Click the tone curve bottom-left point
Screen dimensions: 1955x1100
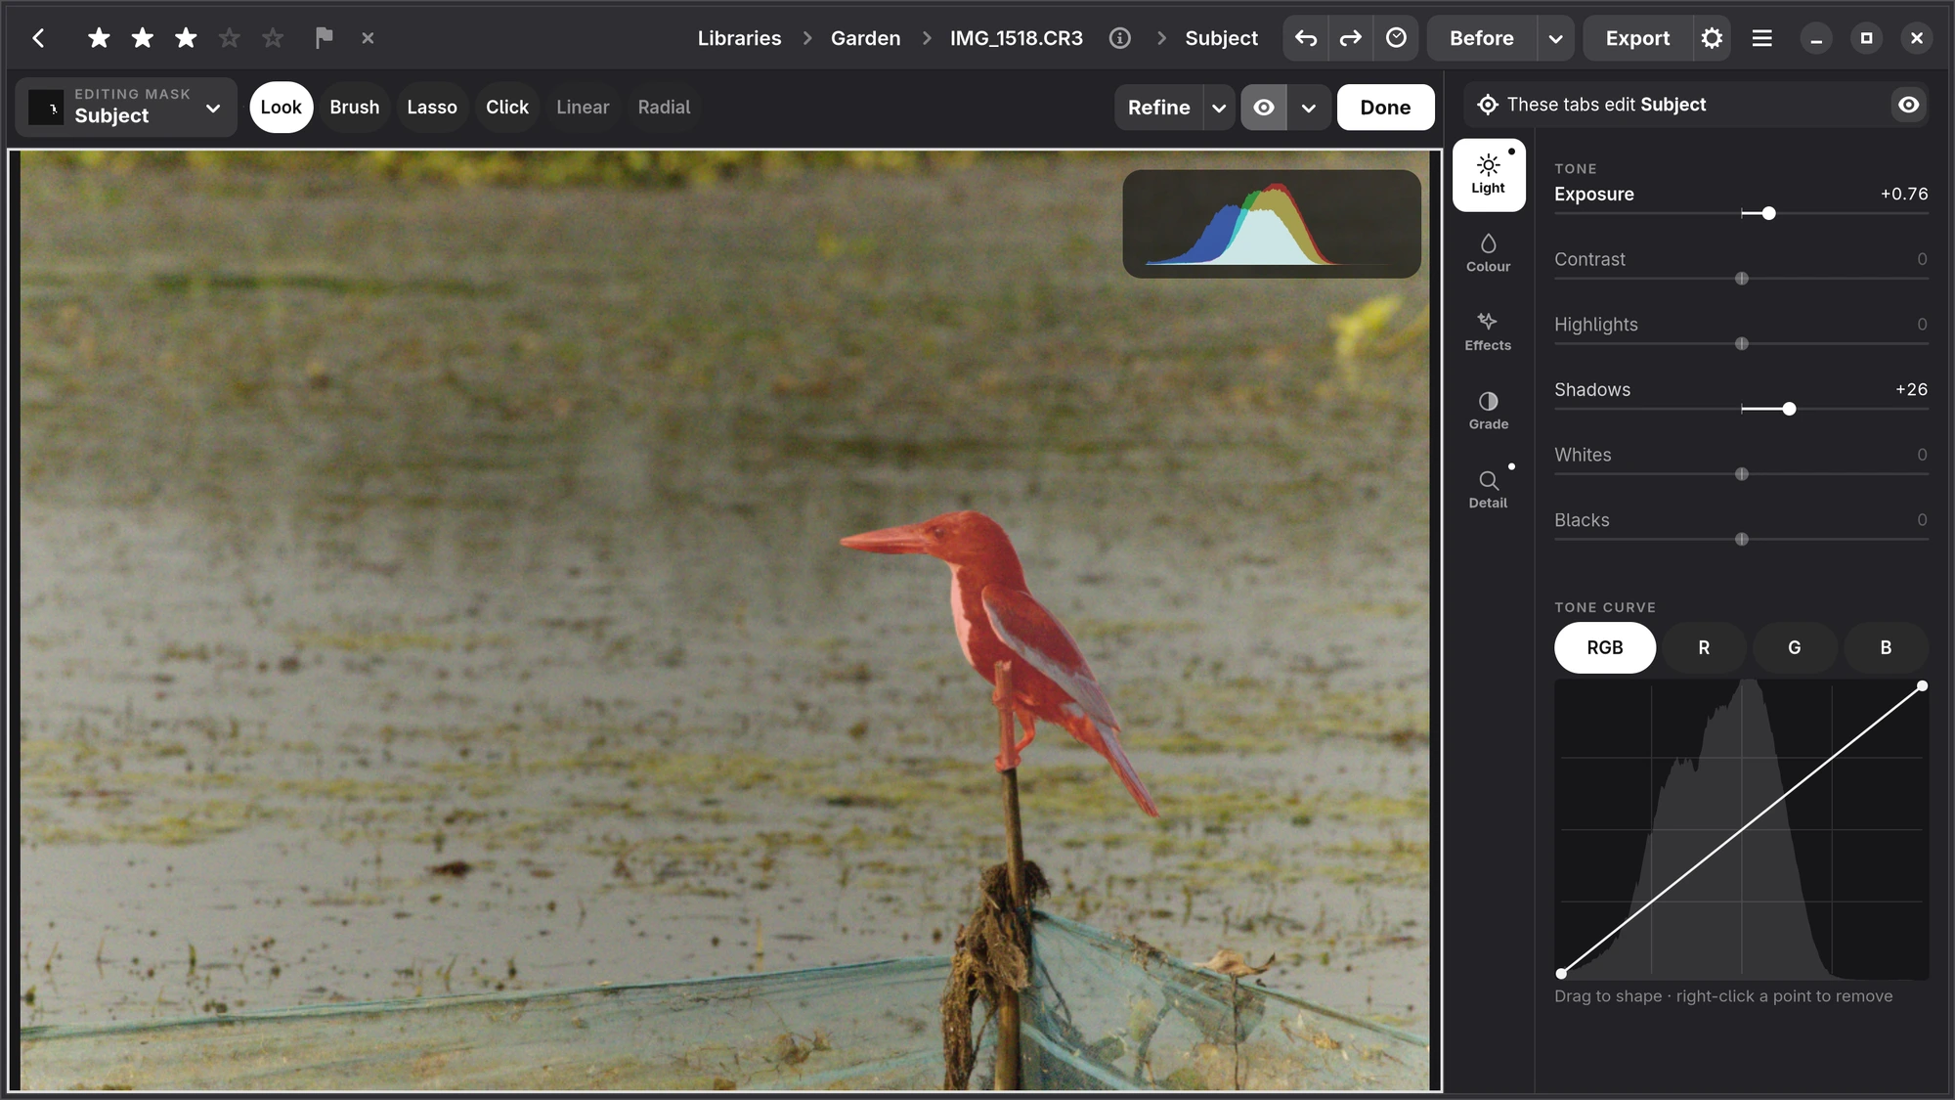[x=1561, y=973]
